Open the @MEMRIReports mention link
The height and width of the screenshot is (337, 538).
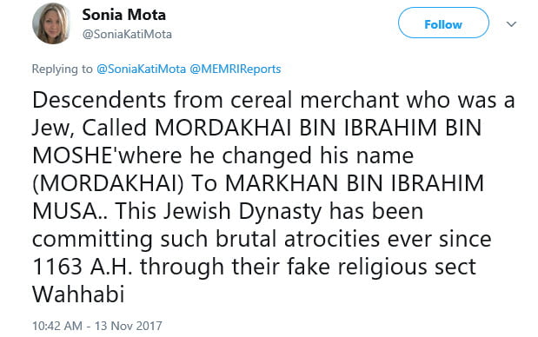point(236,69)
